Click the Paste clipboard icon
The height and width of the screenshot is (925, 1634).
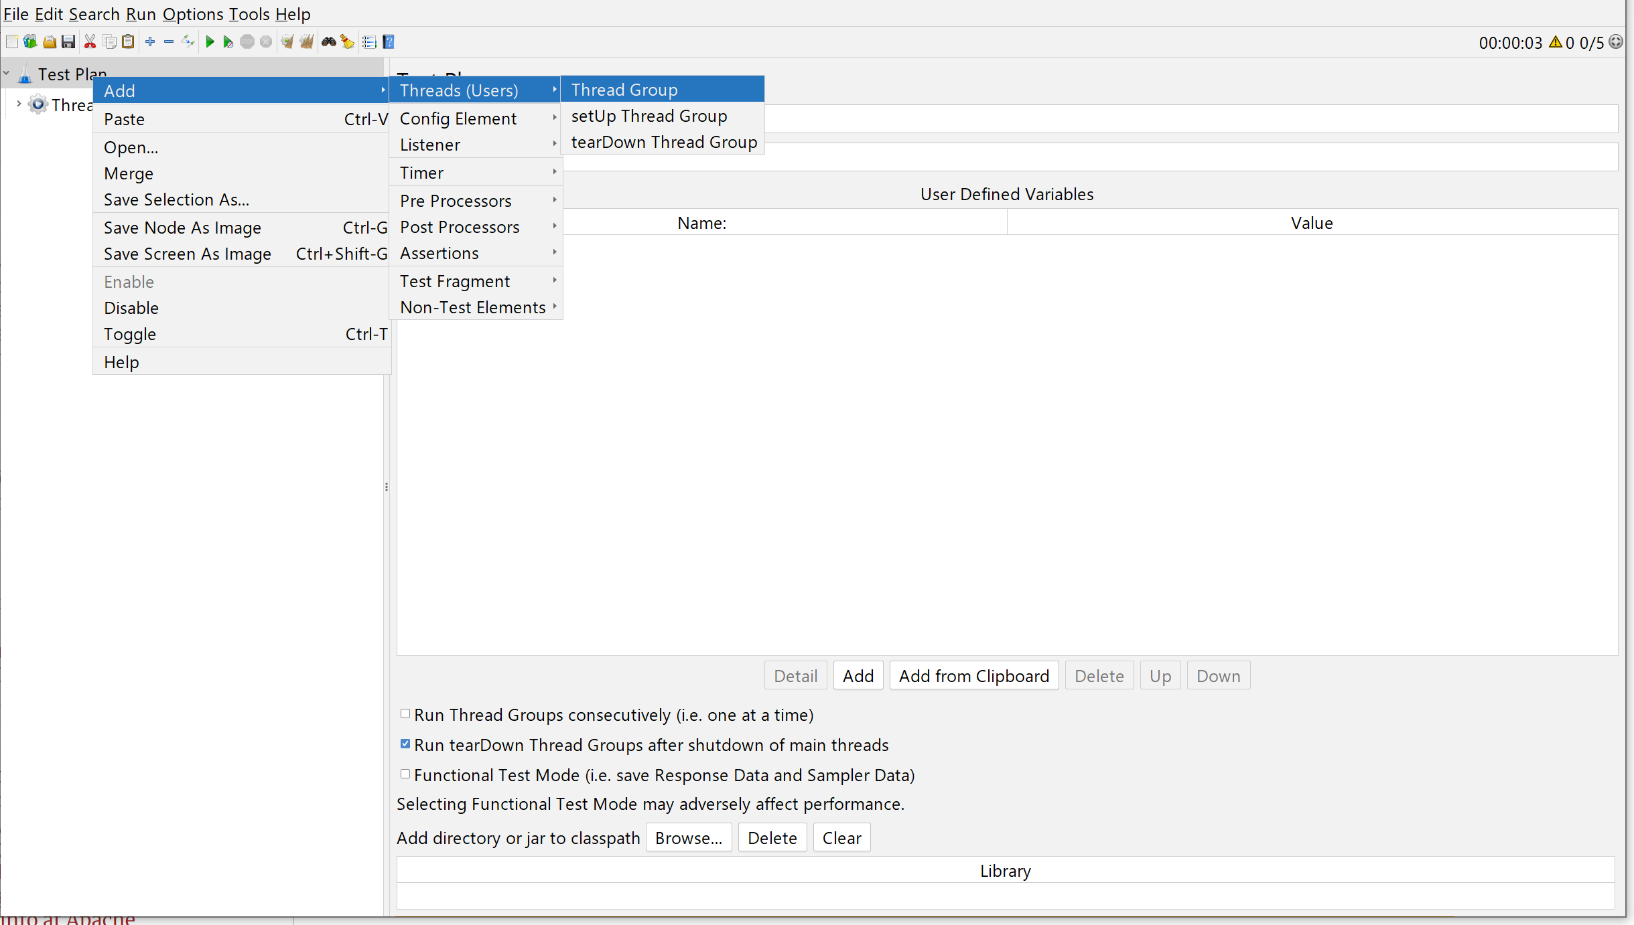pyautogui.click(x=128, y=42)
